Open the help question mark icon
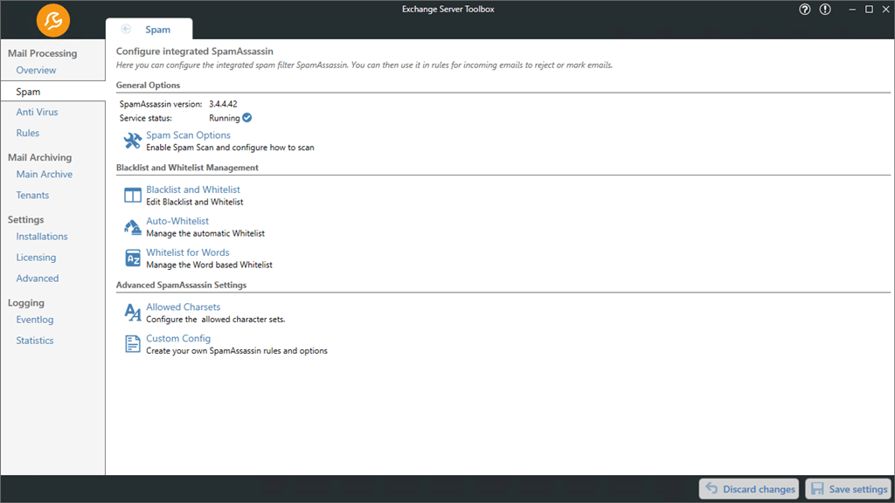 coord(805,10)
